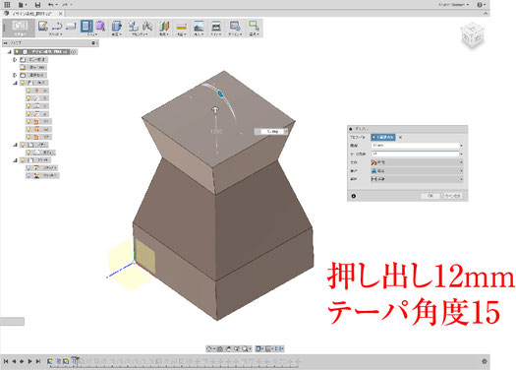This screenshot has width=516, height=370.
Task: Click the ViewCube in the corner
Action: coord(473,35)
